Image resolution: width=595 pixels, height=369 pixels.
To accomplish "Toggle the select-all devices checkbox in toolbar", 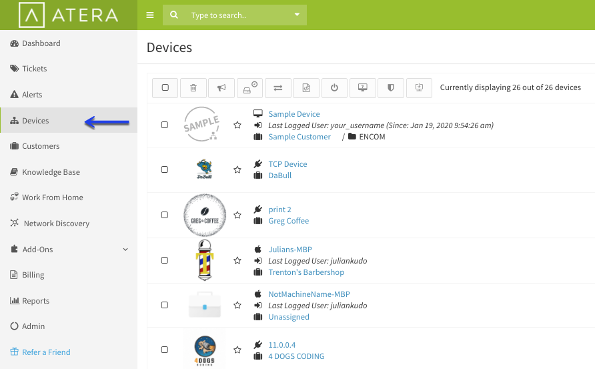I will (165, 87).
